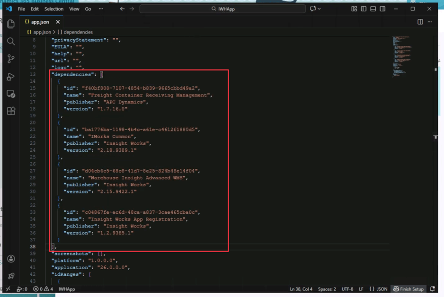
Task: Click the "application" value "26.0.0.0"
Action: (x=112, y=267)
